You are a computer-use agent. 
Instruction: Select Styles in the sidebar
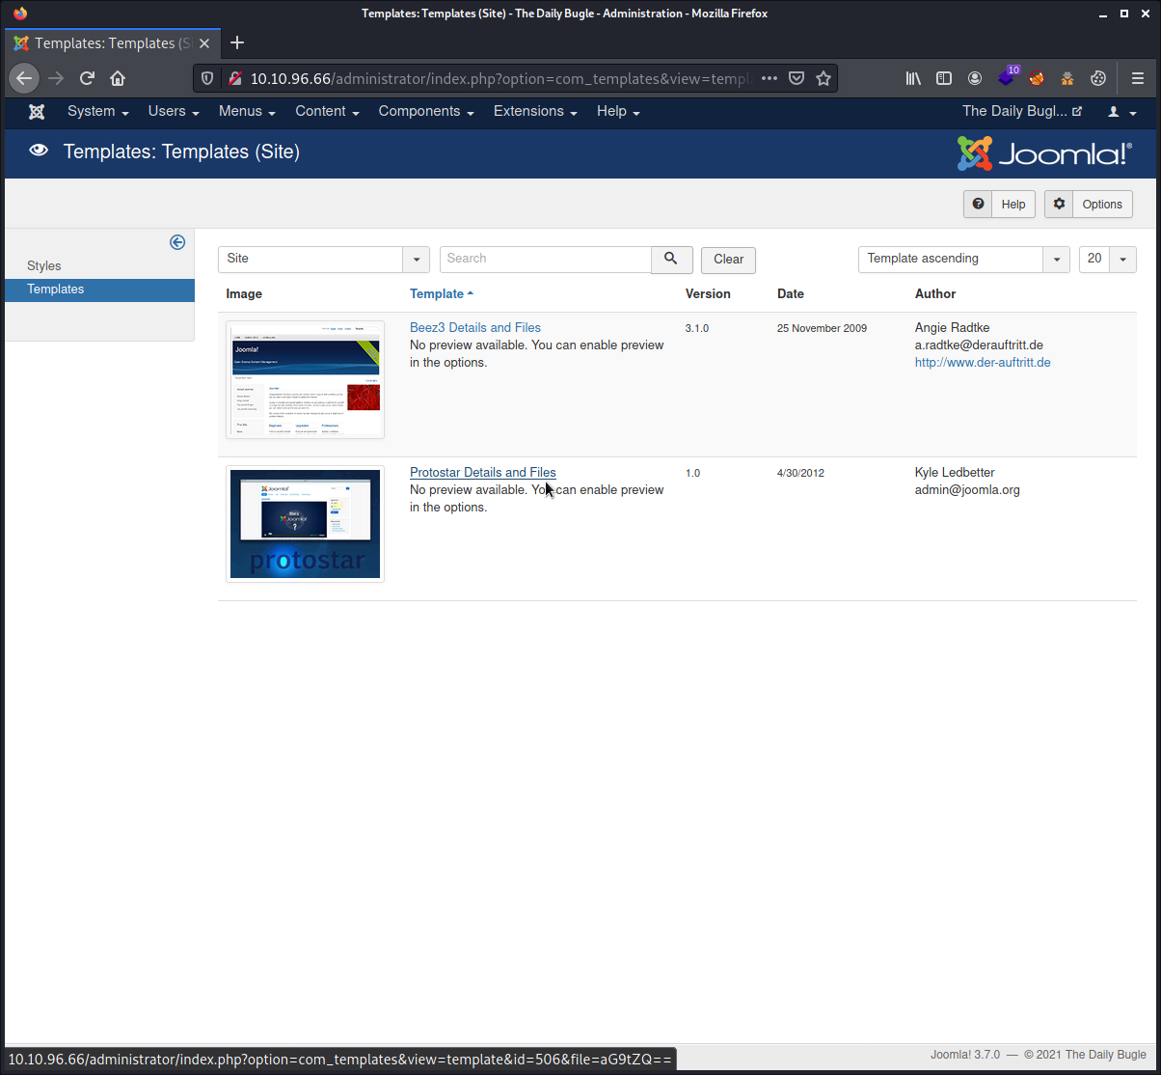point(44,266)
